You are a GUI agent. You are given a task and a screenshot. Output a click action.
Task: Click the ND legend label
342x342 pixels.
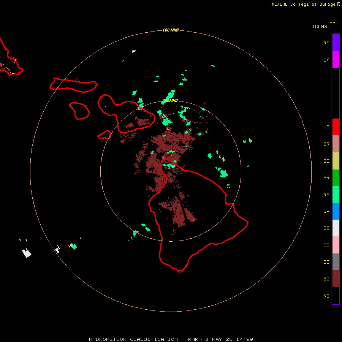(326, 296)
